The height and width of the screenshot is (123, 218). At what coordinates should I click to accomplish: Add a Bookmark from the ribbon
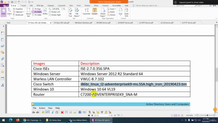click(x=18, y=15)
